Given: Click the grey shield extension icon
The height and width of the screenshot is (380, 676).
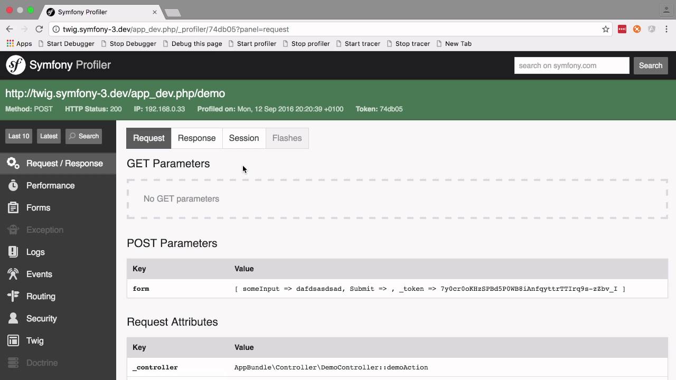Looking at the screenshot, I should tap(652, 29).
